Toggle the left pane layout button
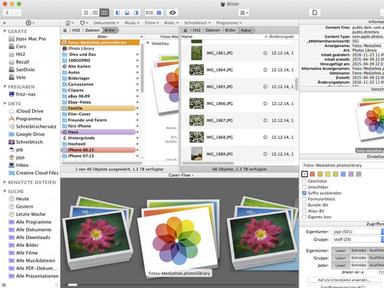This screenshot has width=384, height=288. [x=118, y=12]
